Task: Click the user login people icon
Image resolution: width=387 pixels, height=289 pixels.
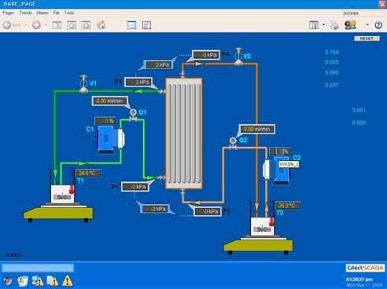Action: coord(350,25)
